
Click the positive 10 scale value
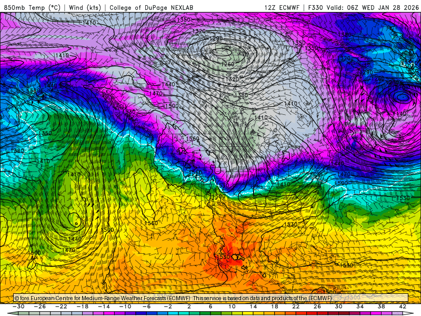pyautogui.click(x=232, y=307)
